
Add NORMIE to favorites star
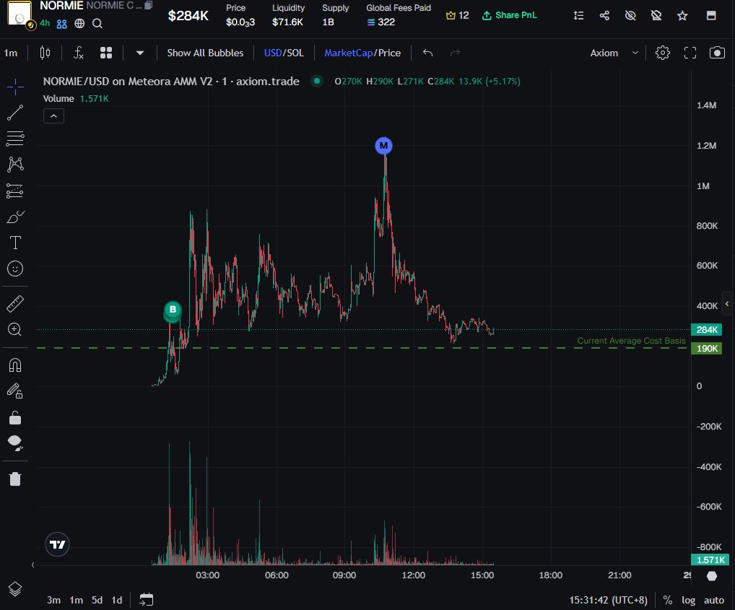coord(682,15)
